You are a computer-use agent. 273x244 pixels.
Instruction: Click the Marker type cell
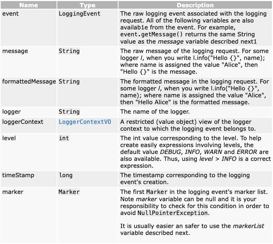[69, 192]
